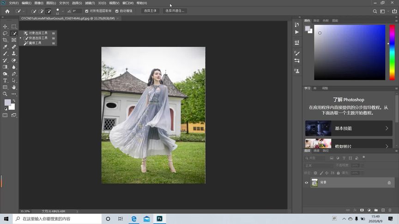The image size is (399, 224).
Task: Click the 选择主体 button
Action: coord(150,11)
